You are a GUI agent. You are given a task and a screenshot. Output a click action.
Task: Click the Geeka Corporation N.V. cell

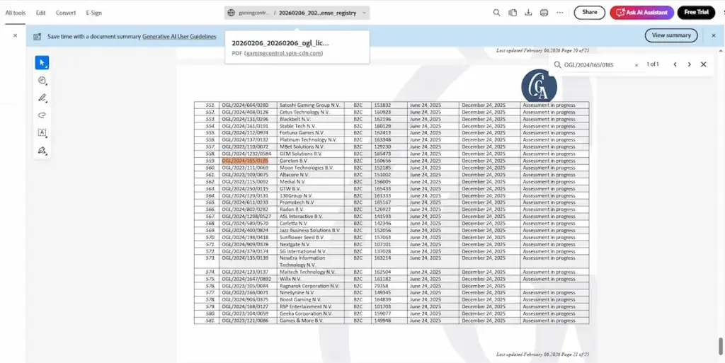click(x=310, y=313)
